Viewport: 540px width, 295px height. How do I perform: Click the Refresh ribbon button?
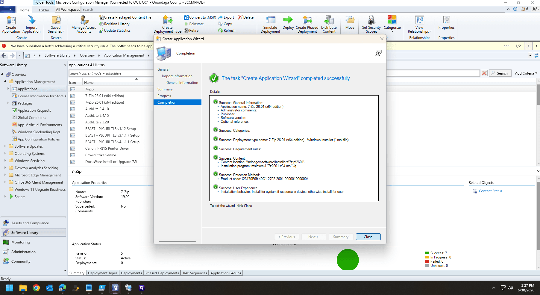coord(227,31)
